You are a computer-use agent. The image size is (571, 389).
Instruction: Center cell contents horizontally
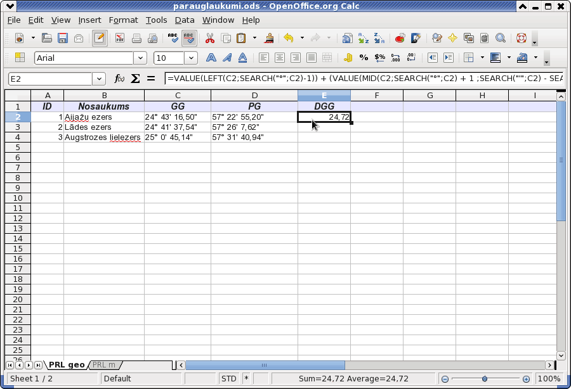(280, 58)
